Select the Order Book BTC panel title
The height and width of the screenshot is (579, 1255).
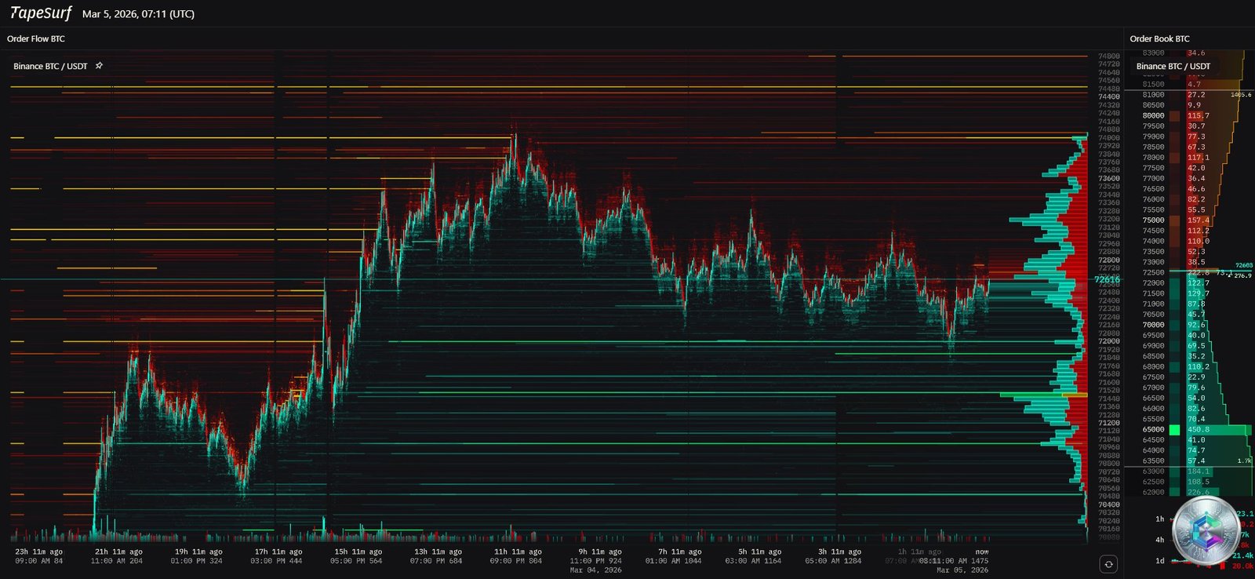pyautogui.click(x=1159, y=38)
